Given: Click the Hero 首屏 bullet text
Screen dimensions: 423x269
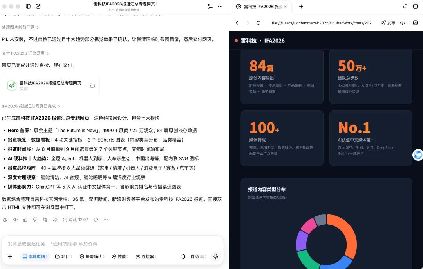Looking at the screenshot, I should 102,131.
